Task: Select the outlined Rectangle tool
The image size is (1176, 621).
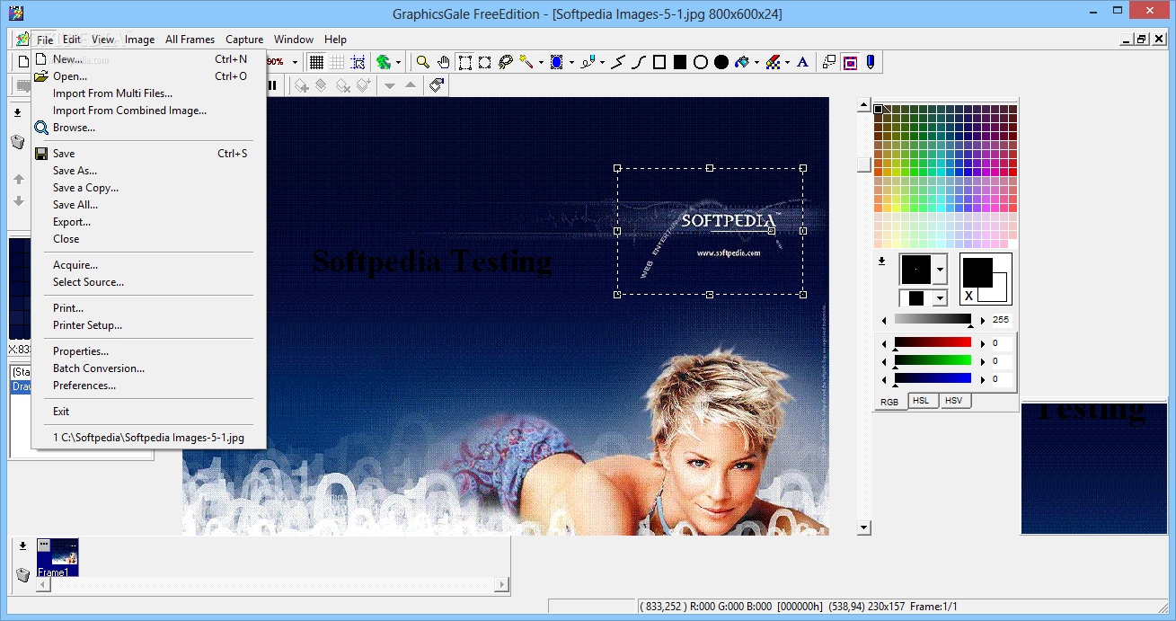Action: tap(659, 62)
